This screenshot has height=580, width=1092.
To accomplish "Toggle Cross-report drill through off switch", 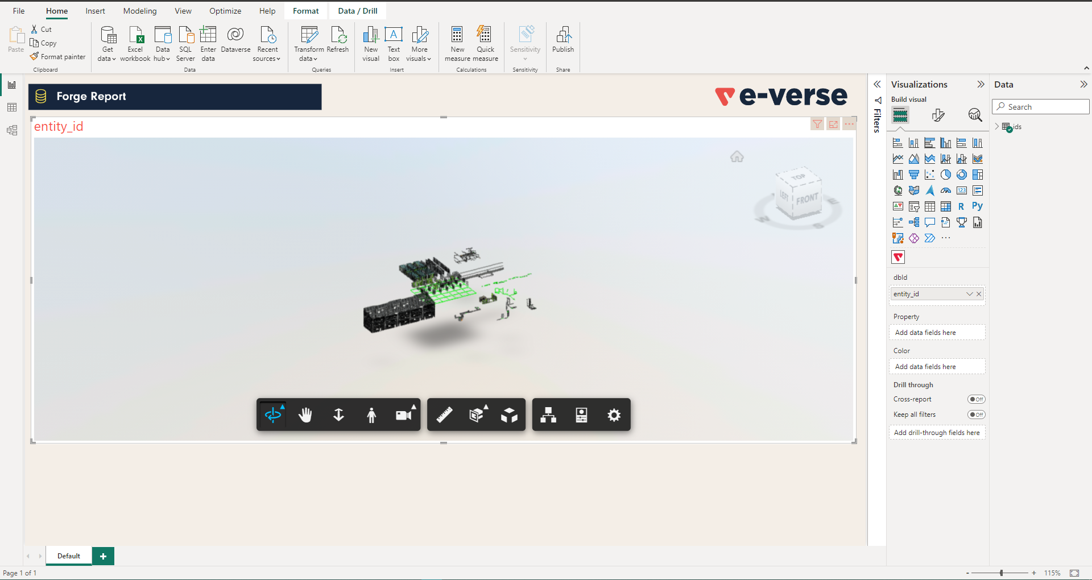I will (977, 399).
